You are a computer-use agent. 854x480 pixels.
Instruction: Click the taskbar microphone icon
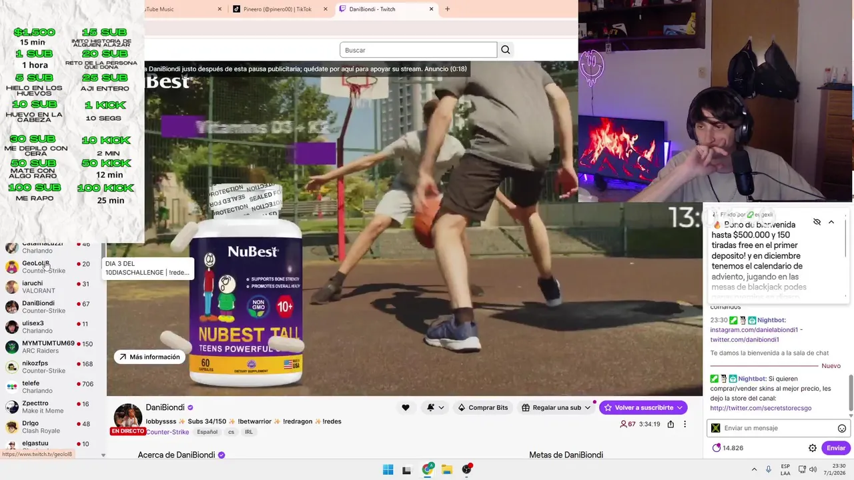(769, 469)
